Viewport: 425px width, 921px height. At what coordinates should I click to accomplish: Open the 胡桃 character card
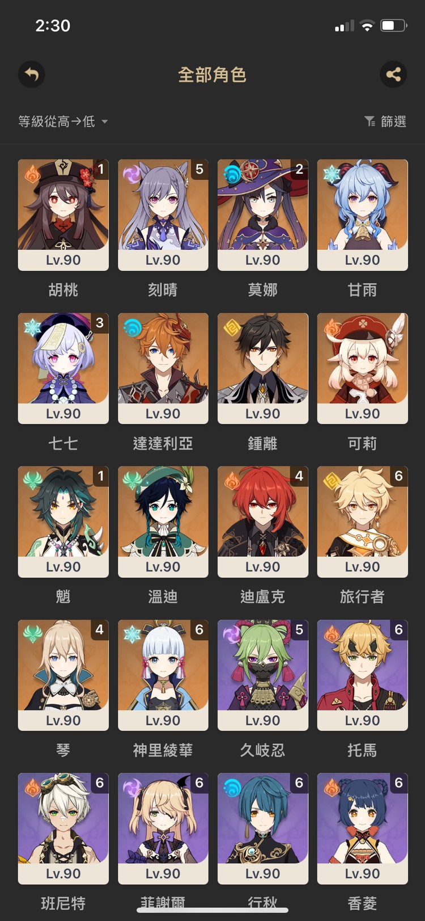[63, 215]
